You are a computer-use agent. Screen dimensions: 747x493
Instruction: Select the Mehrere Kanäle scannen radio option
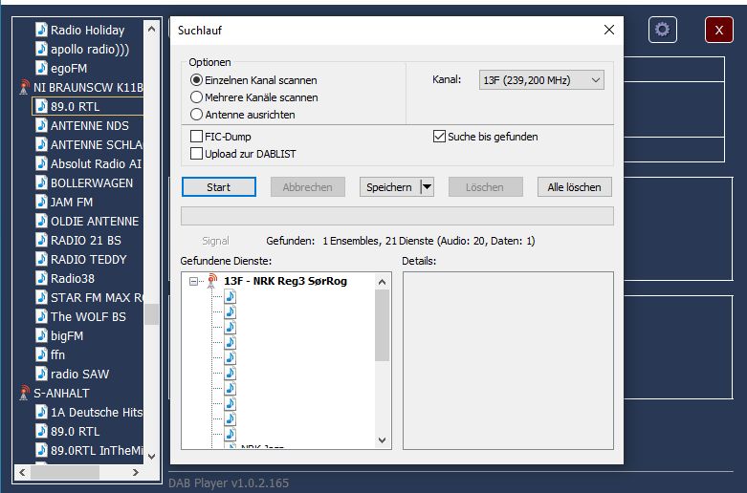click(x=197, y=97)
